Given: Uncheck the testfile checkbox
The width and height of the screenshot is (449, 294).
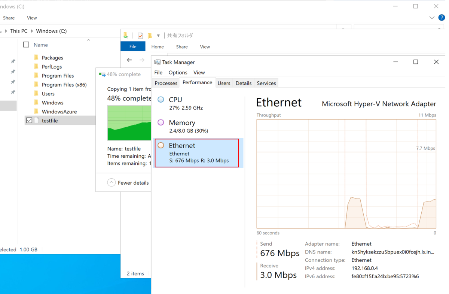Looking at the screenshot, I should [x=29, y=121].
